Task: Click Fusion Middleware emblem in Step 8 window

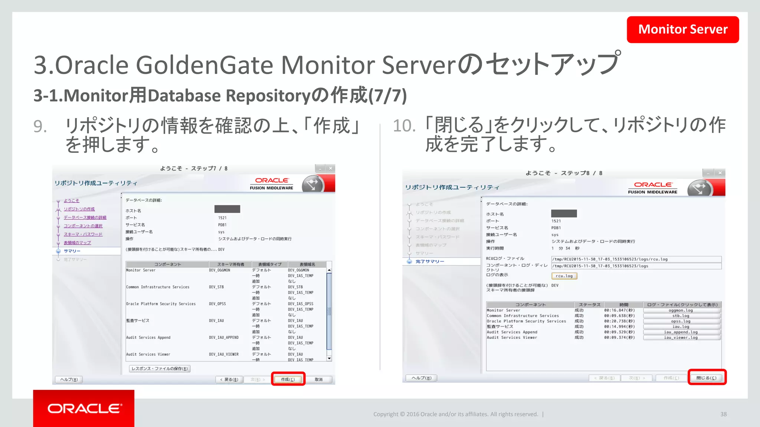Action: pos(699,188)
